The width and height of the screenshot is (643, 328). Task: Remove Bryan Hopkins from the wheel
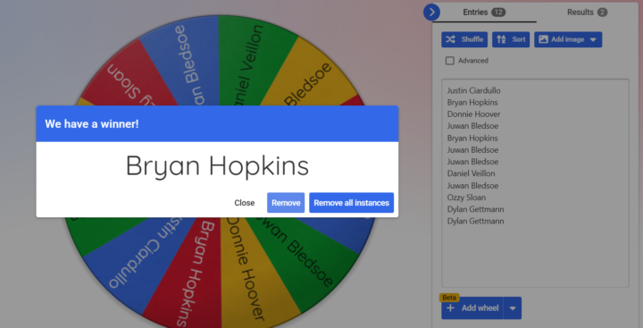[286, 203]
